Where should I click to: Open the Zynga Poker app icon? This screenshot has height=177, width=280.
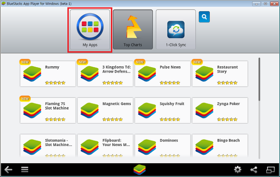tap(204, 110)
